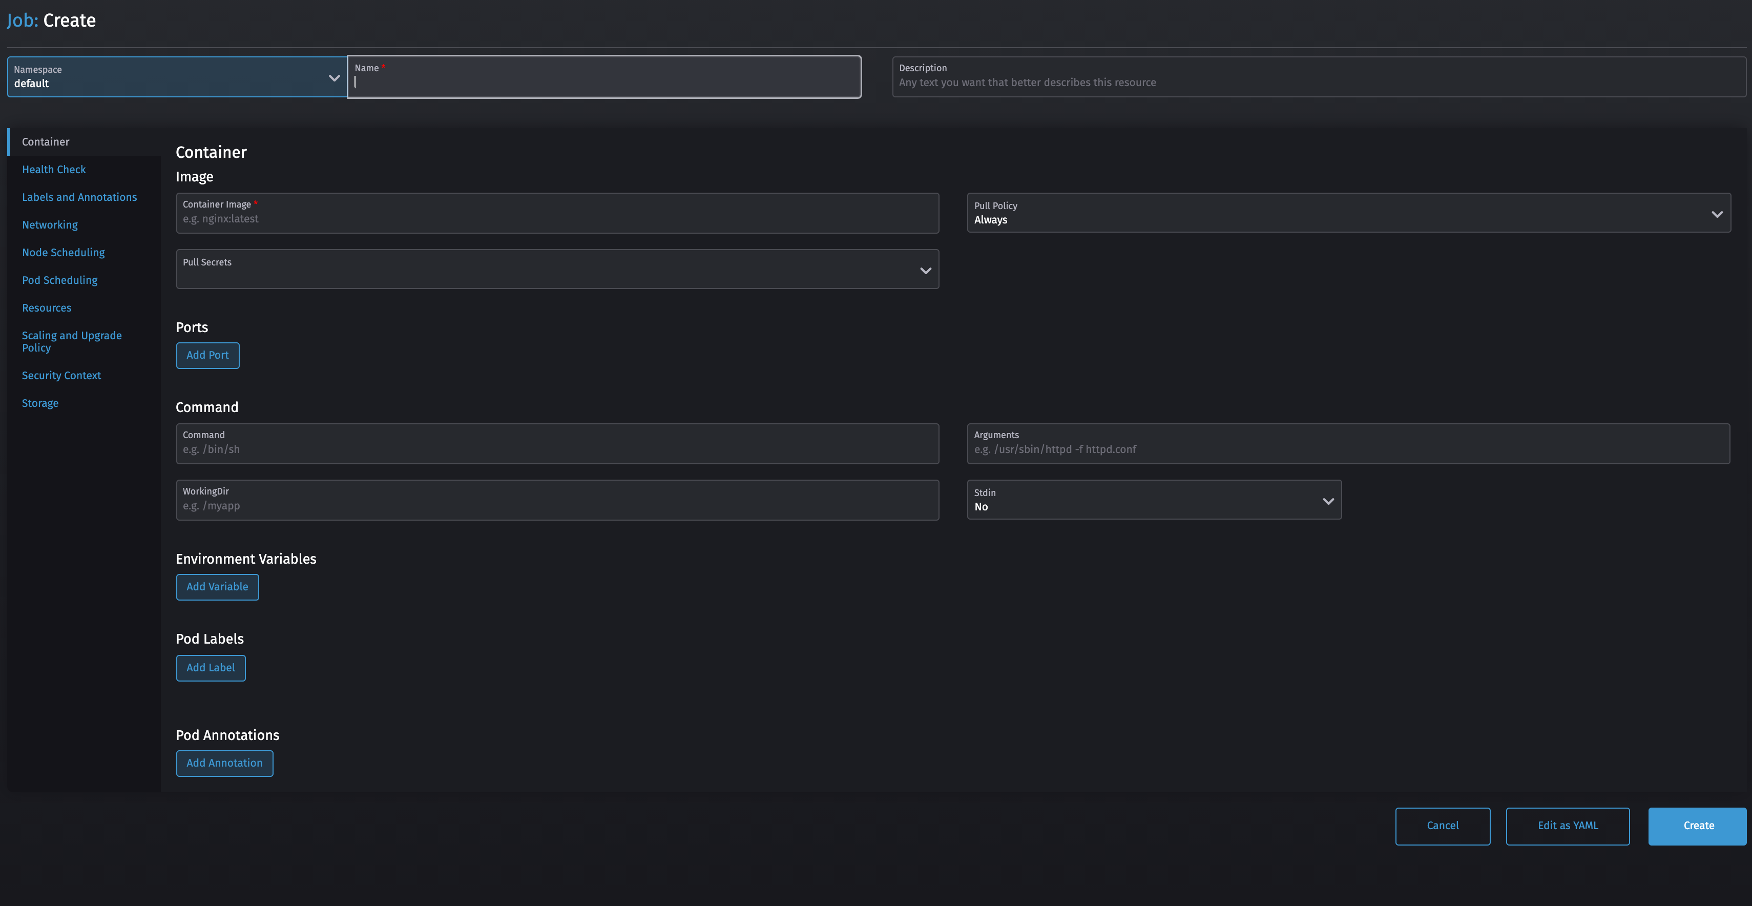Select the Security Context section
Screen dimensions: 1752x906
(61, 375)
